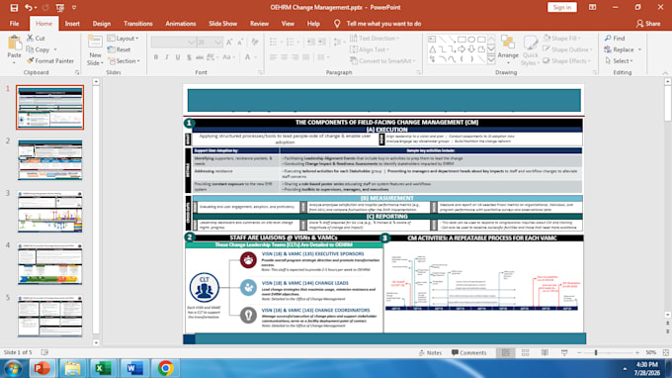Toggle Underline formatting
The image size is (672, 378).
tap(178, 57)
